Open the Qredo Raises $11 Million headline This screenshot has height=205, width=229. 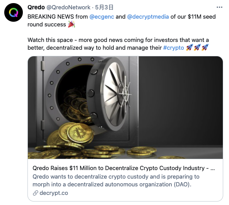123,168
